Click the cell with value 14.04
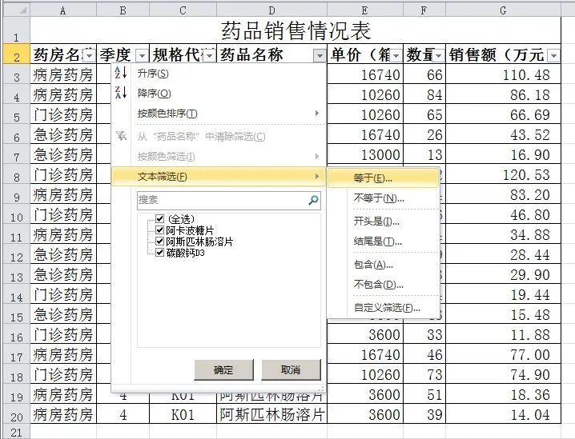575x439 pixels. (503, 414)
